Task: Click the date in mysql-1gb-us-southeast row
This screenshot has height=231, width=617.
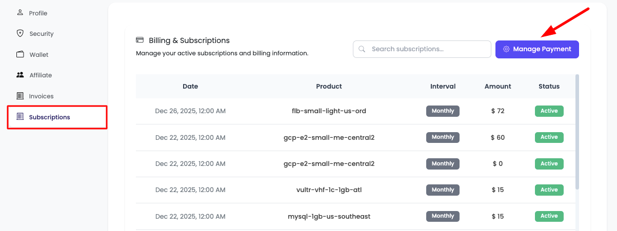Action: 190,216
